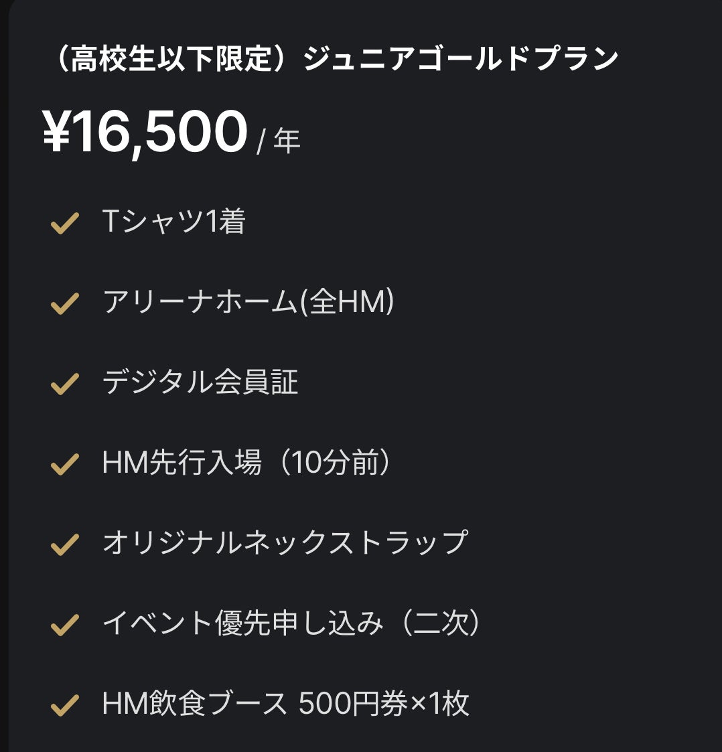722x752 pixels.
Task: Click the checkmark beside Tシャツ1着
Action: 65,223
